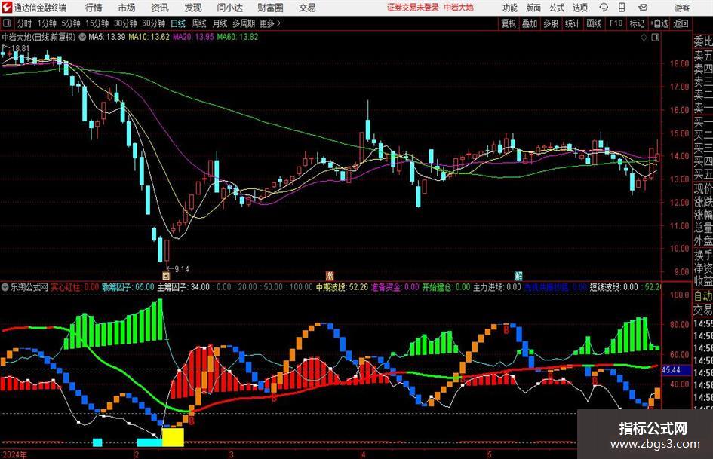The image size is (713, 459).
Task: Switch to 月线 monthly period
Action: [x=220, y=23]
